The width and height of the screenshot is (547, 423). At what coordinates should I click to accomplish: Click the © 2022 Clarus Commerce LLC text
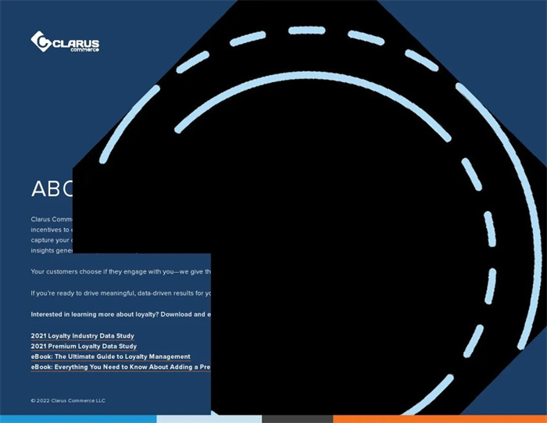(68, 400)
